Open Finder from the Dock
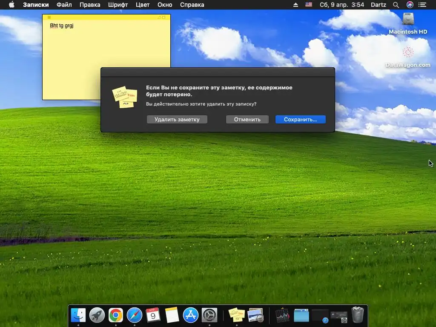The image size is (436, 327). point(78,315)
